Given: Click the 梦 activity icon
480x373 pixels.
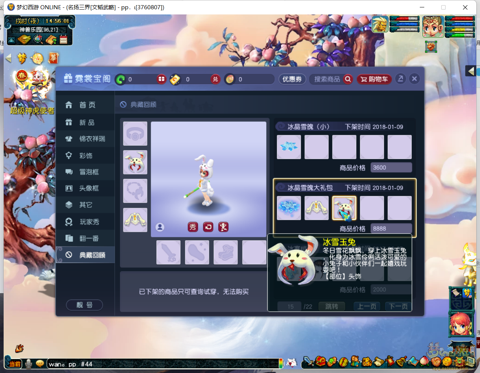Looking at the screenshot, I should pyautogui.click(x=22, y=58).
